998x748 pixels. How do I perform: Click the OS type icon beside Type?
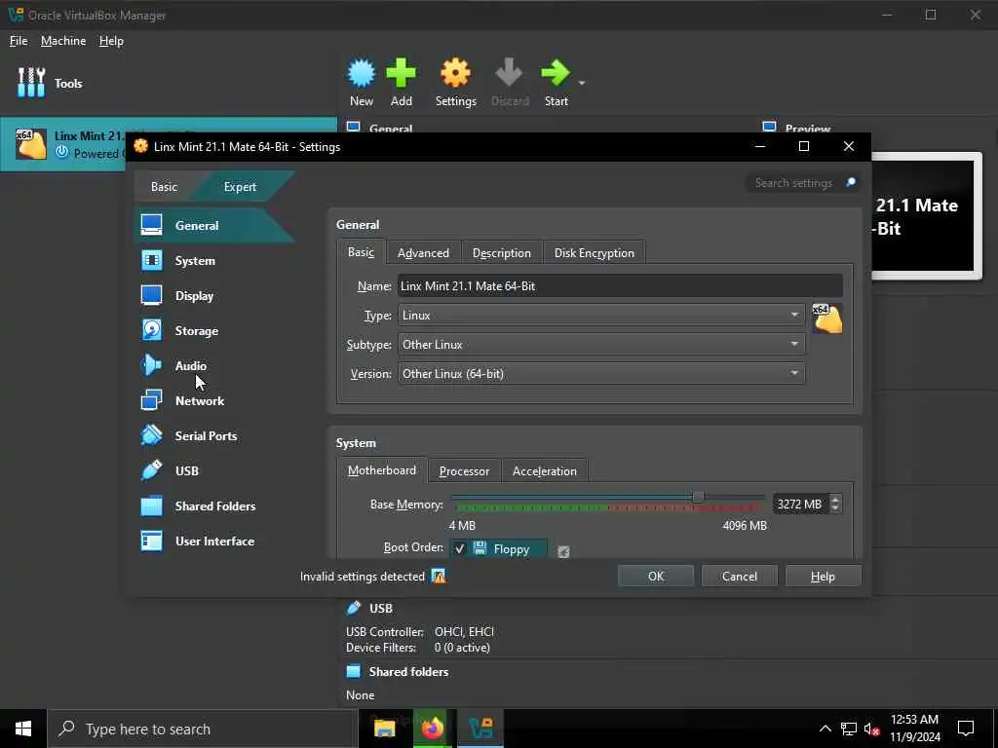tap(827, 318)
